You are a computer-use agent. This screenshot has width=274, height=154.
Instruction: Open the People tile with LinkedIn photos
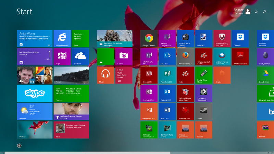pyautogui.click(x=35, y=75)
